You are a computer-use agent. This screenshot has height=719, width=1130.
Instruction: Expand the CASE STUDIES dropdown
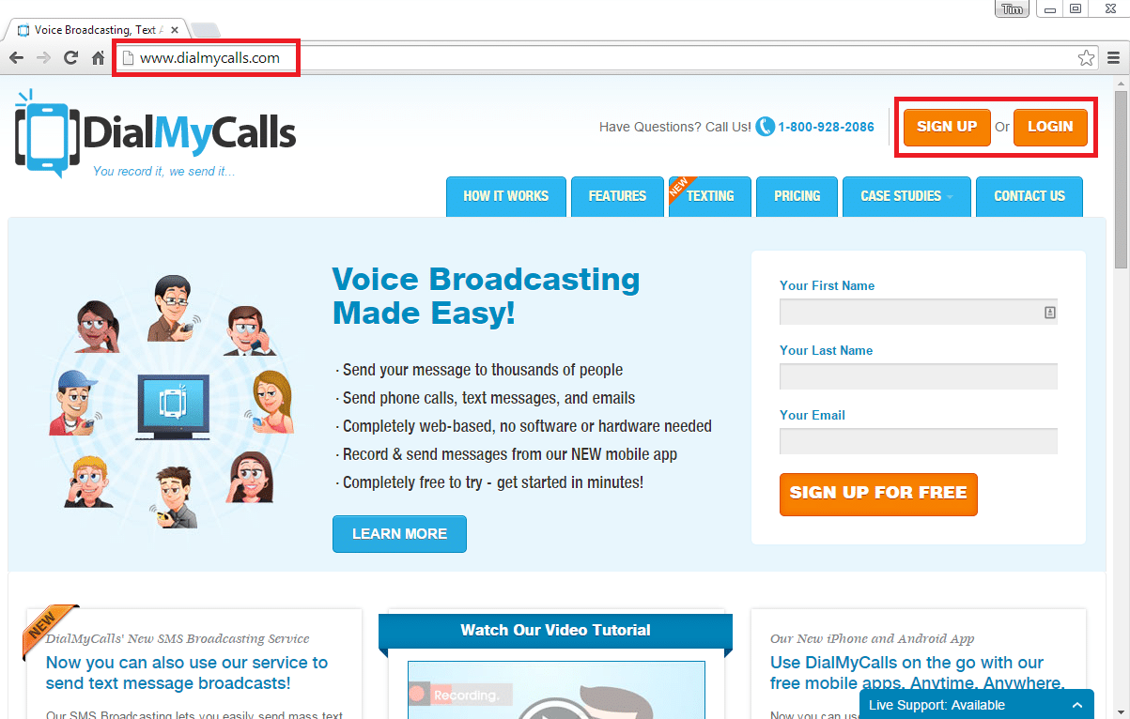(x=906, y=196)
